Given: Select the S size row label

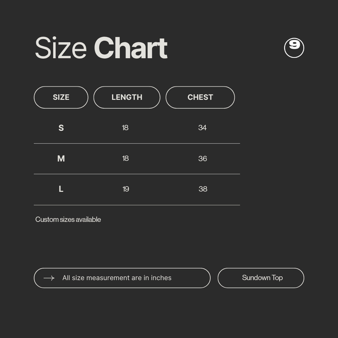Looking at the screenshot, I should pyautogui.click(x=61, y=128).
